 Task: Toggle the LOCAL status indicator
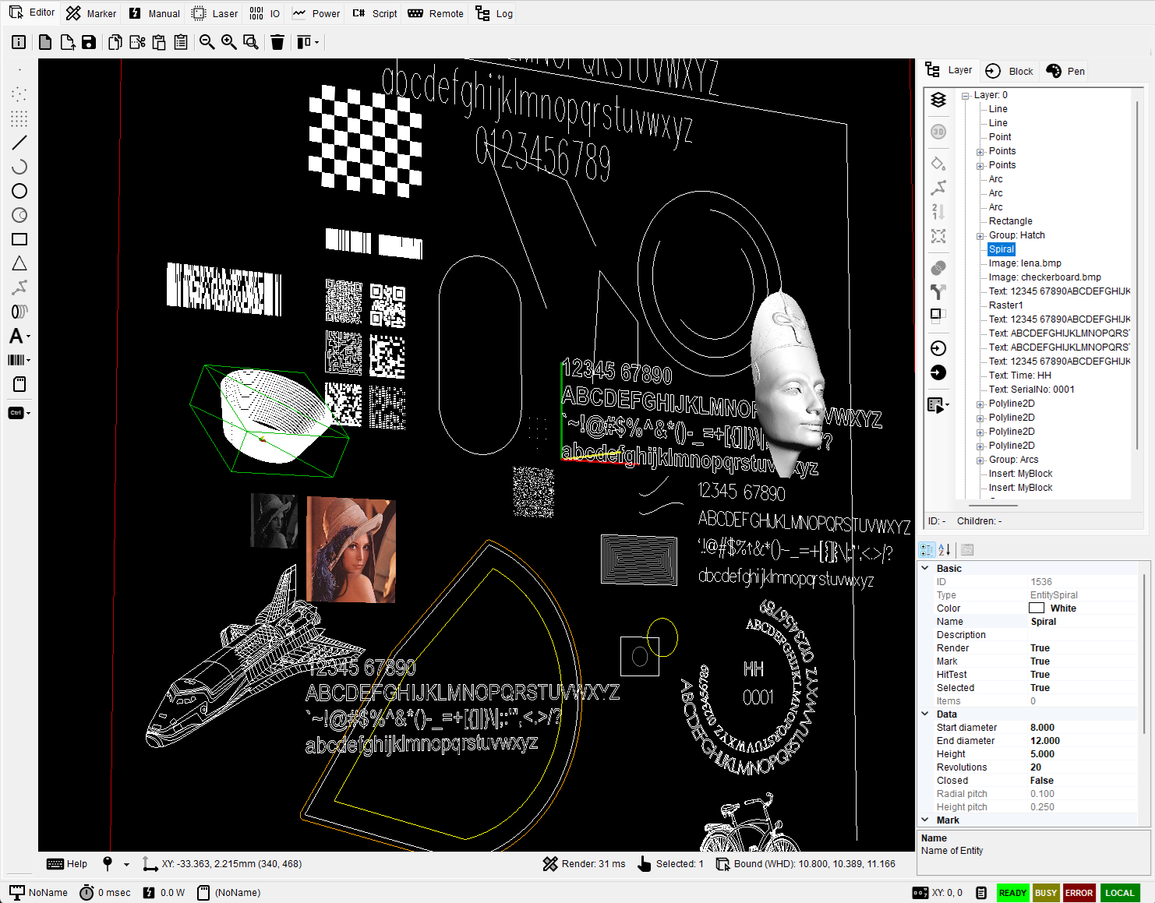[x=1119, y=893]
